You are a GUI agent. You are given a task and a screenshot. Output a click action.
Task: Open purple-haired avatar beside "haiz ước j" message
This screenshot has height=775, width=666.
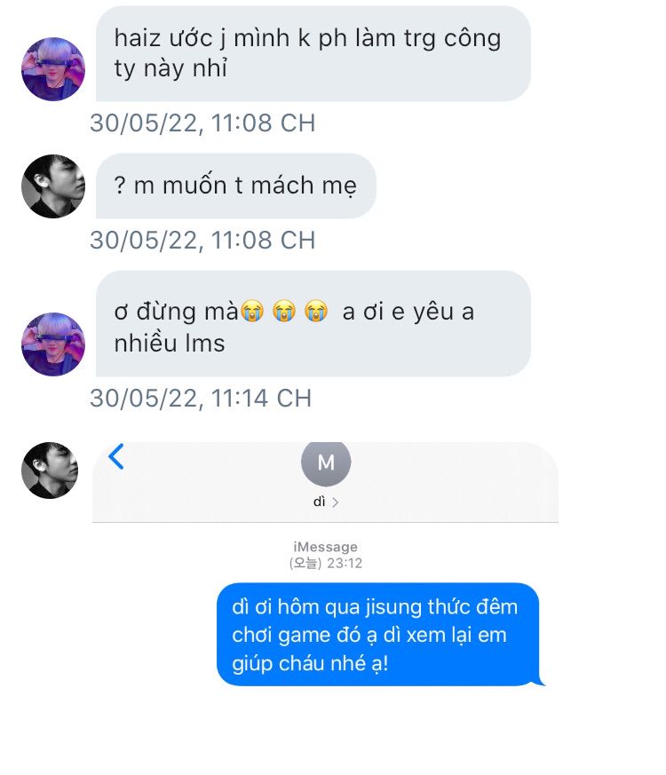(53, 69)
